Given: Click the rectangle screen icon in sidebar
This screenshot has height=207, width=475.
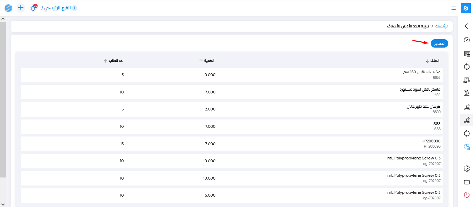Looking at the screenshot, I should click(467, 182).
